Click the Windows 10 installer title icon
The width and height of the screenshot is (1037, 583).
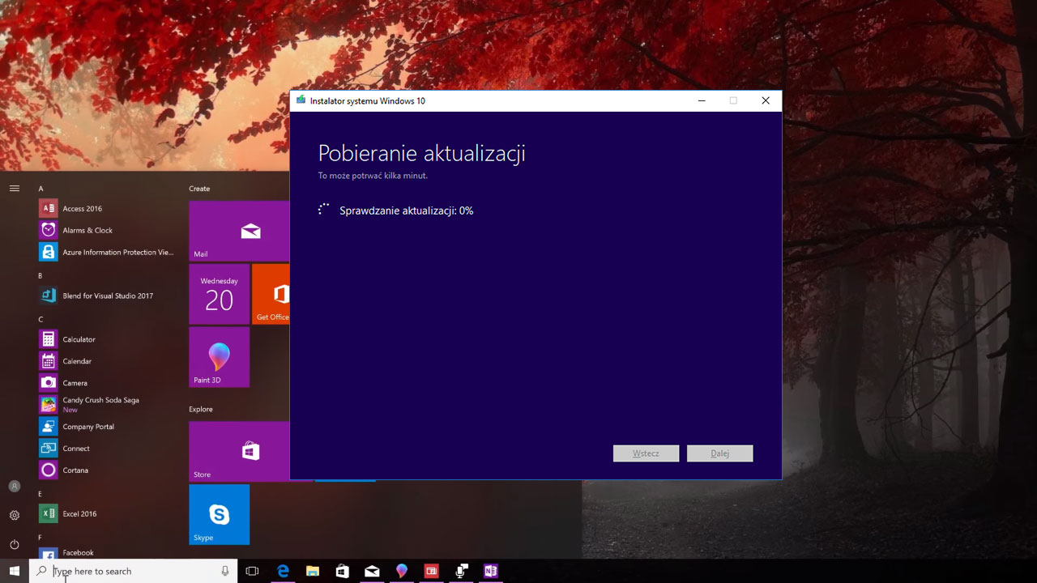301,100
